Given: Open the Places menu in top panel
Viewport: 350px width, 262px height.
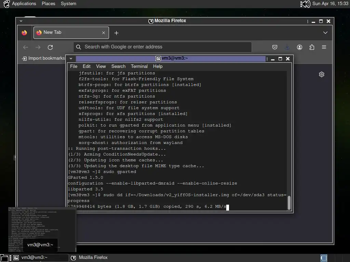Looking at the screenshot, I should click(49, 3).
